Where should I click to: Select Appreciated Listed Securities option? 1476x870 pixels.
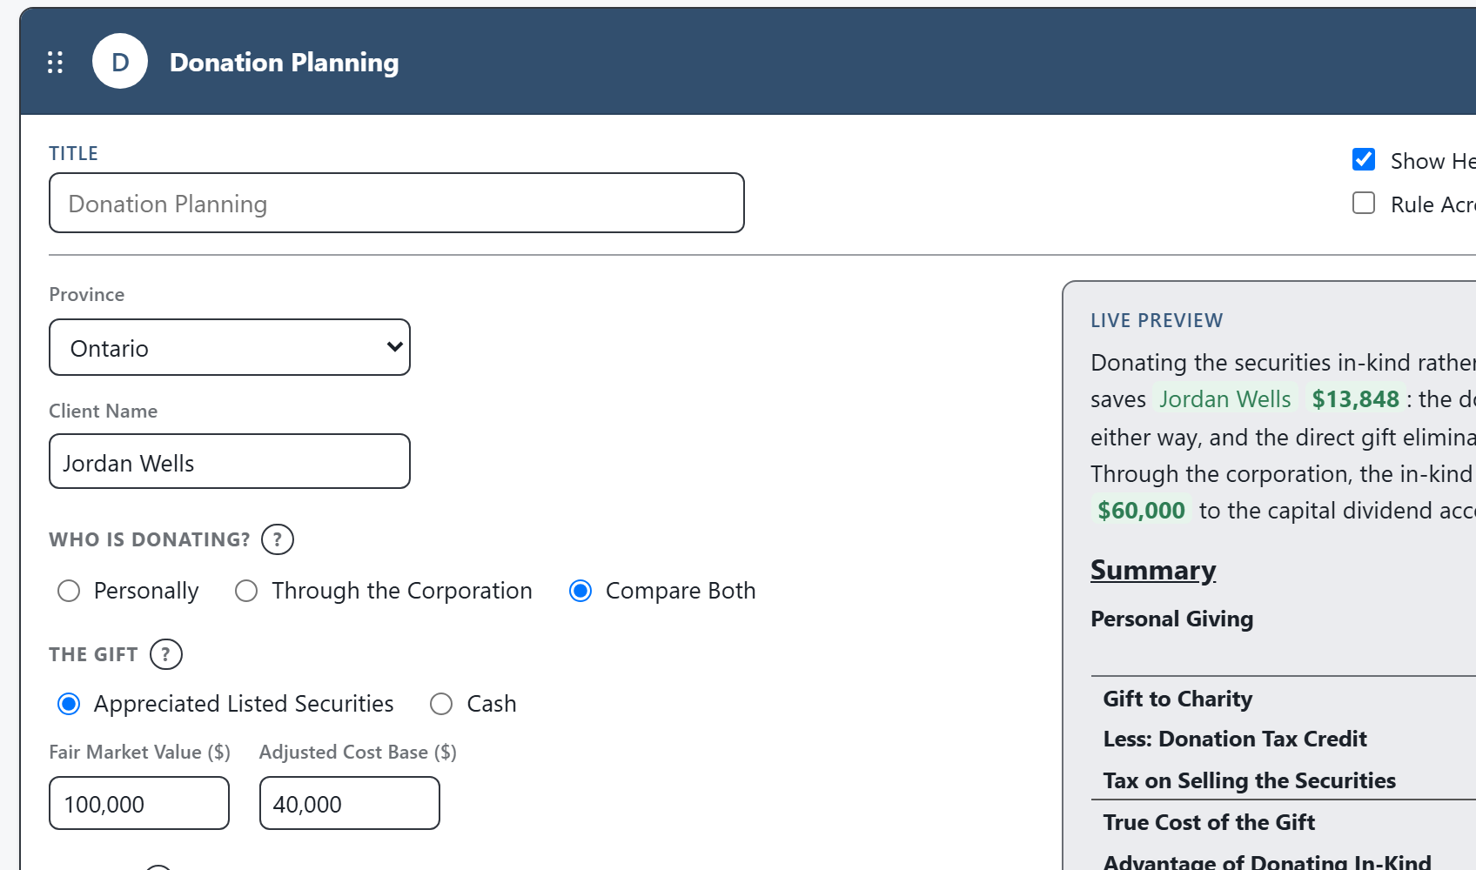point(69,704)
